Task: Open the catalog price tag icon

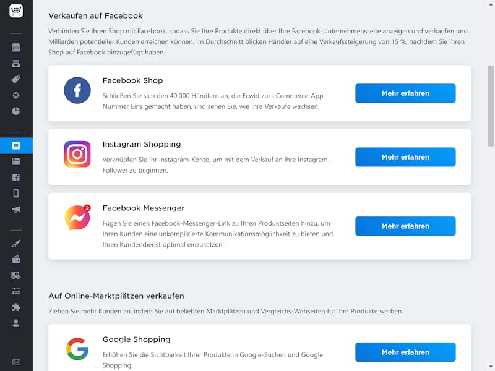Action: point(16,79)
